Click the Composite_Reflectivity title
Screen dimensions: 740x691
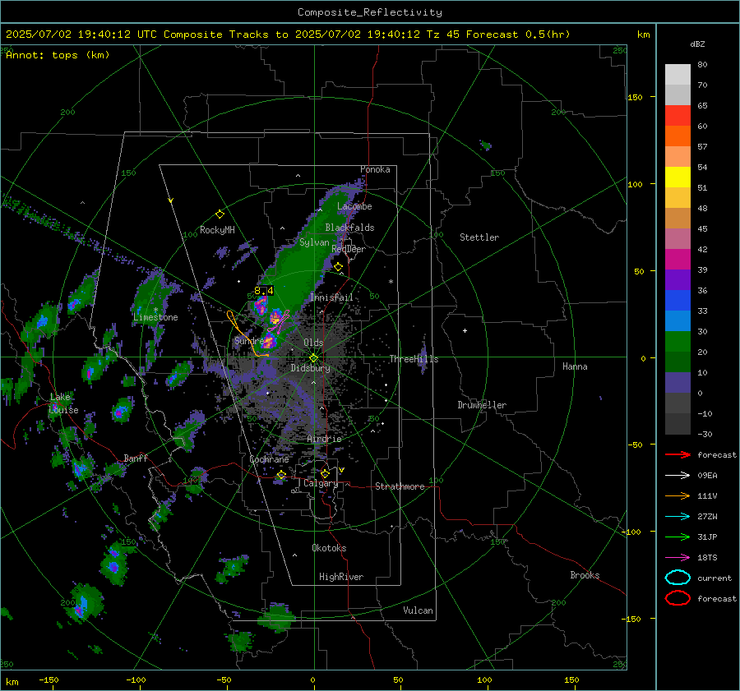(370, 12)
